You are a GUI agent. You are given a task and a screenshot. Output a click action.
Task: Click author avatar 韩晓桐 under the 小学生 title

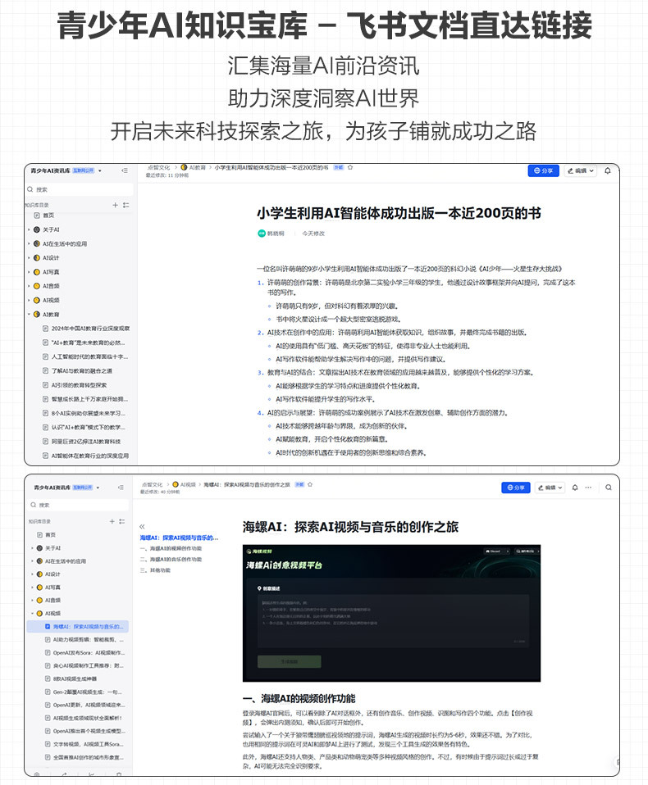pyautogui.click(x=262, y=234)
